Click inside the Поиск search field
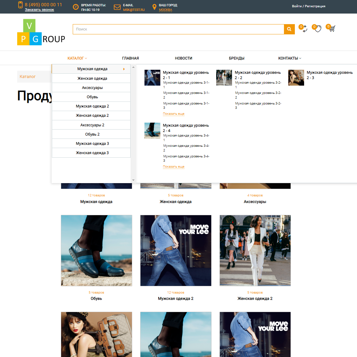The width and height of the screenshot is (357, 357). pyautogui.click(x=178, y=29)
